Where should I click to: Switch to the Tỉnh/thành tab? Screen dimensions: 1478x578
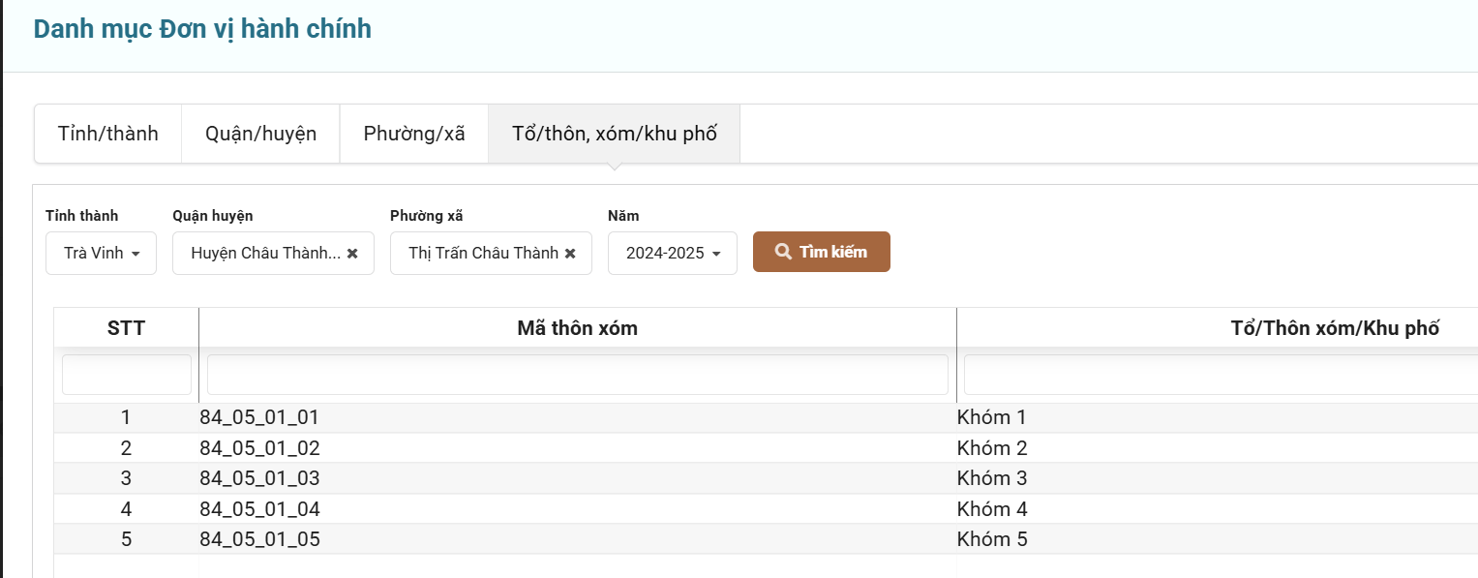pos(108,134)
